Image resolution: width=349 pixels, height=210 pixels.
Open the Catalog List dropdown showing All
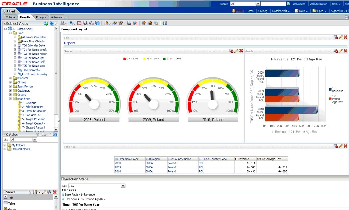click(x=34, y=140)
